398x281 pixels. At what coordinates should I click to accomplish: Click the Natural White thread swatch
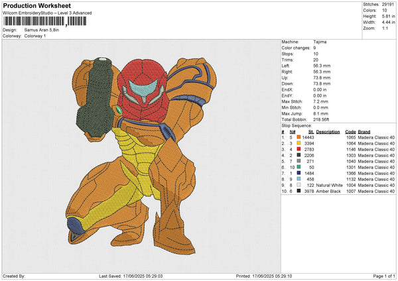(299, 185)
